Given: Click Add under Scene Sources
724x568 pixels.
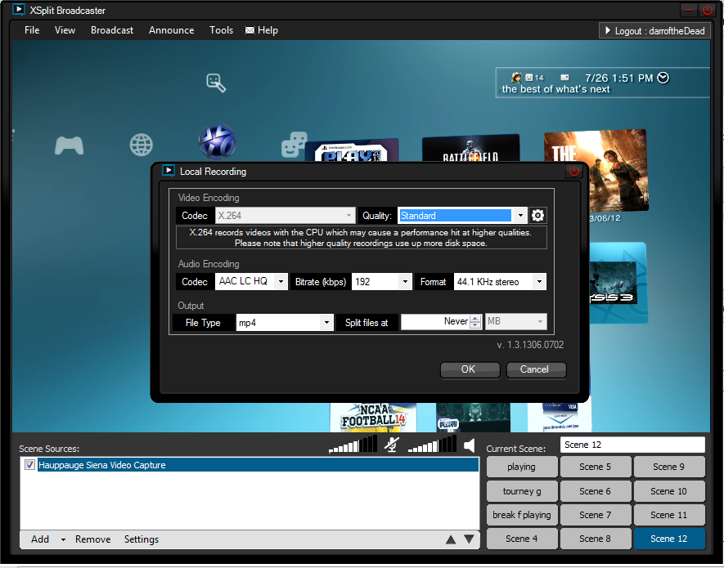Looking at the screenshot, I should tap(40, 539).
